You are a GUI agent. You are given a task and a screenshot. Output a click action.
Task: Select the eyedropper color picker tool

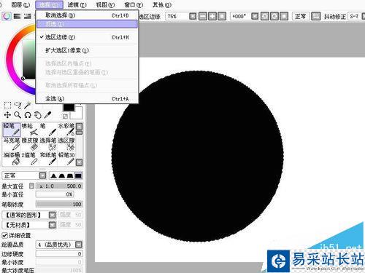point(47,115)
